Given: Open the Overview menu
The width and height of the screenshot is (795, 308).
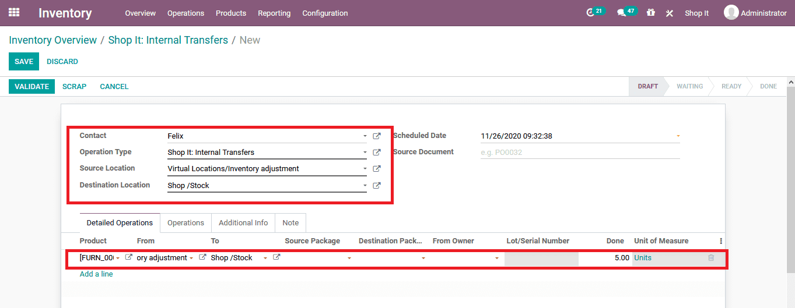Looking at the screenshot, I should pyautogui.click(x=141, y=13).
